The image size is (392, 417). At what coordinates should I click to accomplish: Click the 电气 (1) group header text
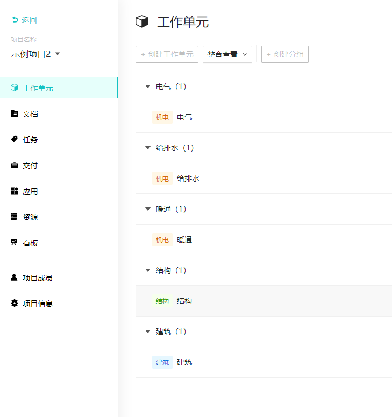point(171,87)
